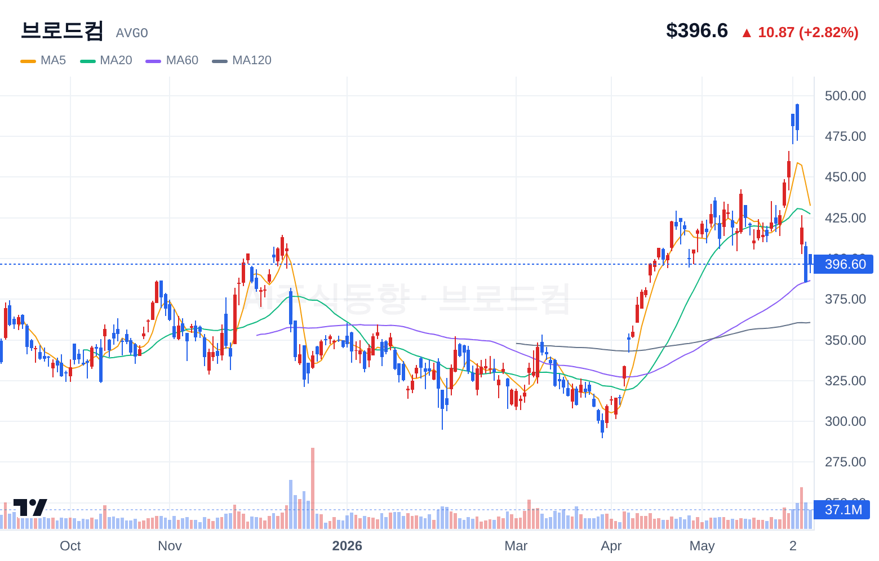Click the May time axis label
Screen dimensions: 879x561
click(x=702, y=546)
